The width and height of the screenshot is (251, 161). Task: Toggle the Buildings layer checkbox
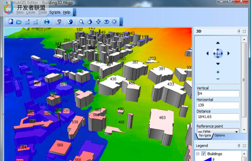pyautogui.click(x=203, y=154)
